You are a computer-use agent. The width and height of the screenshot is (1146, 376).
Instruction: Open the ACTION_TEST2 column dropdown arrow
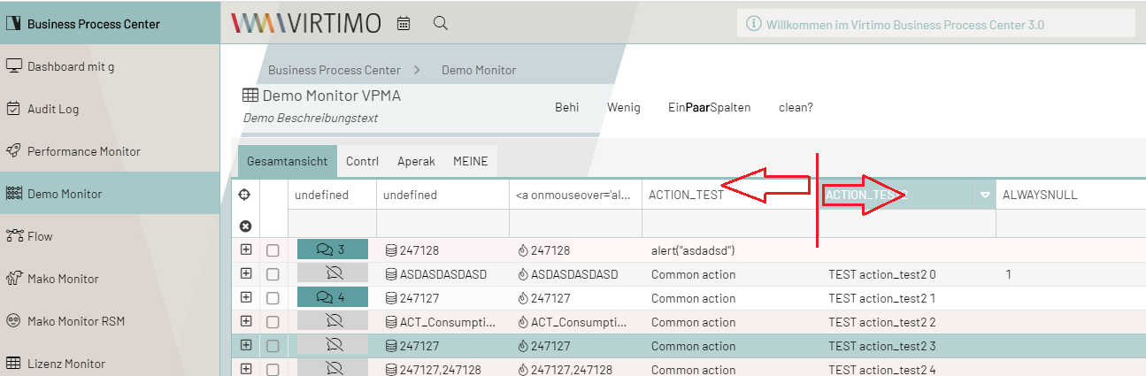point(984,196)
